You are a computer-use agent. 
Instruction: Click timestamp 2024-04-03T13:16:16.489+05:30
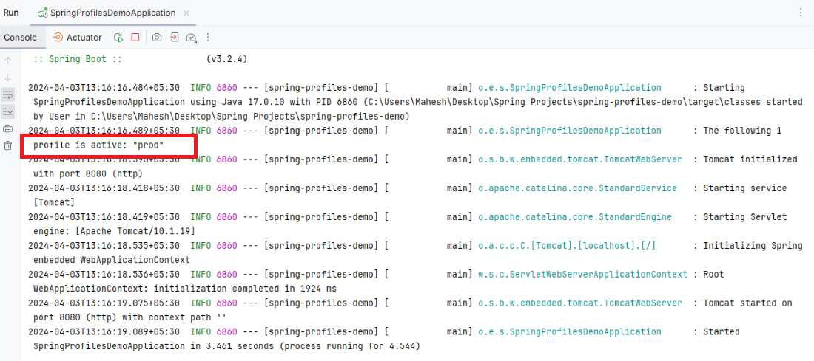click(x=104, y=131)
